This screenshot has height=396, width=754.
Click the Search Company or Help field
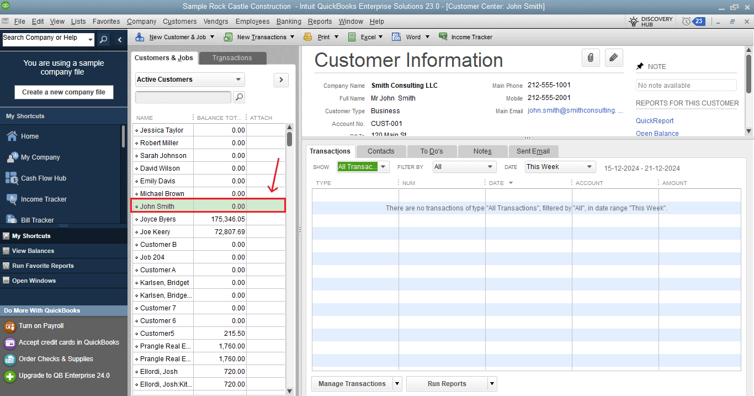pos(44,39)
